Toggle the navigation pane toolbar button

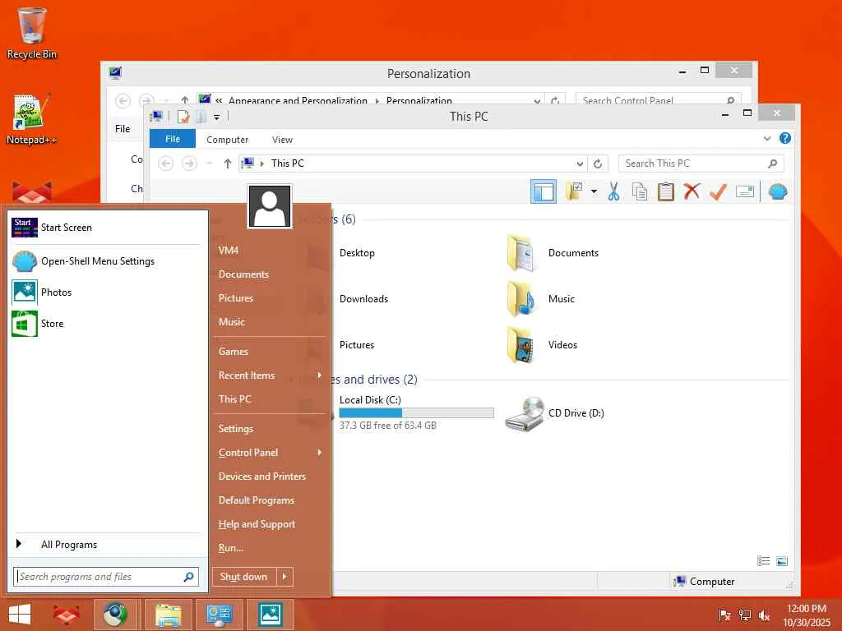(x=543, y=191)
